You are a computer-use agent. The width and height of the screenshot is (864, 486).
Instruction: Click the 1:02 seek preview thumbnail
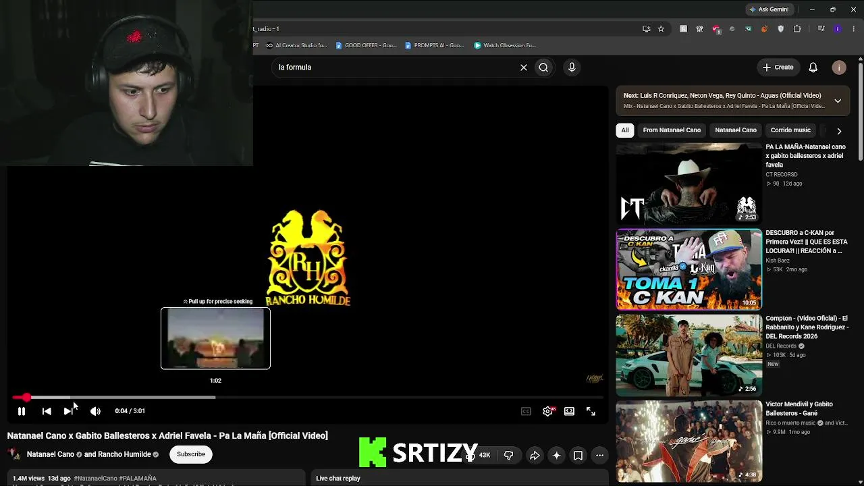pyautogui.click(x=215, y=338)
